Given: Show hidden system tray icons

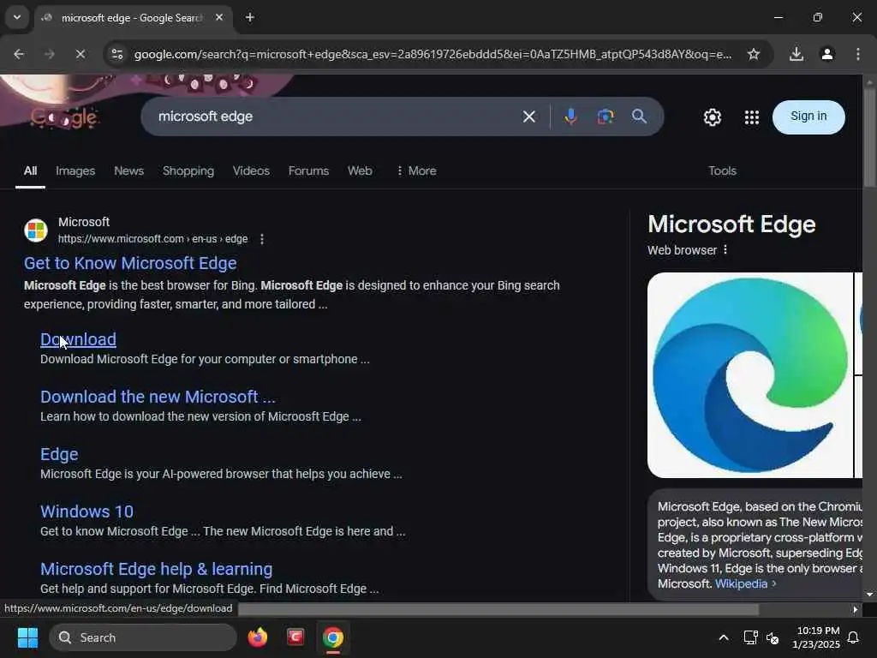Looking at the screenshot, I should (x=723, y=637).
